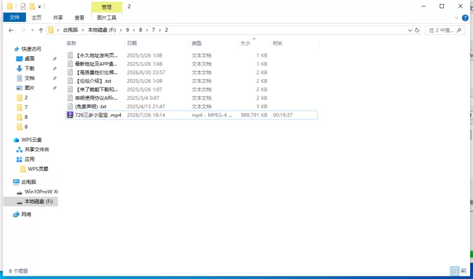473x279 pixels.
Task: Open the Win10ProW drive
Action: click(x=41, y=192)
